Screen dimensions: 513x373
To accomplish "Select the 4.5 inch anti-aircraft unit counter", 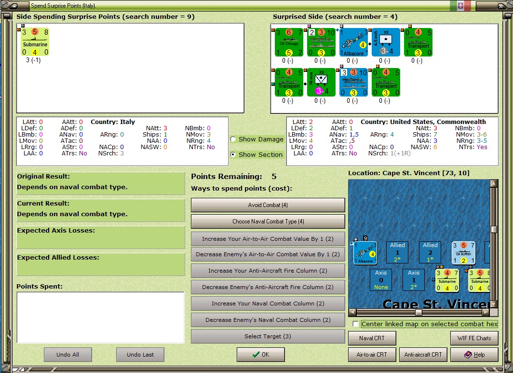I will tap(386, 42).
